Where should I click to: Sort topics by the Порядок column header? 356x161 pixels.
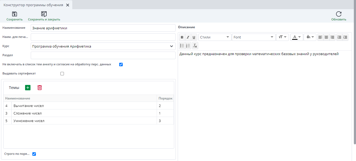point(165,98)
